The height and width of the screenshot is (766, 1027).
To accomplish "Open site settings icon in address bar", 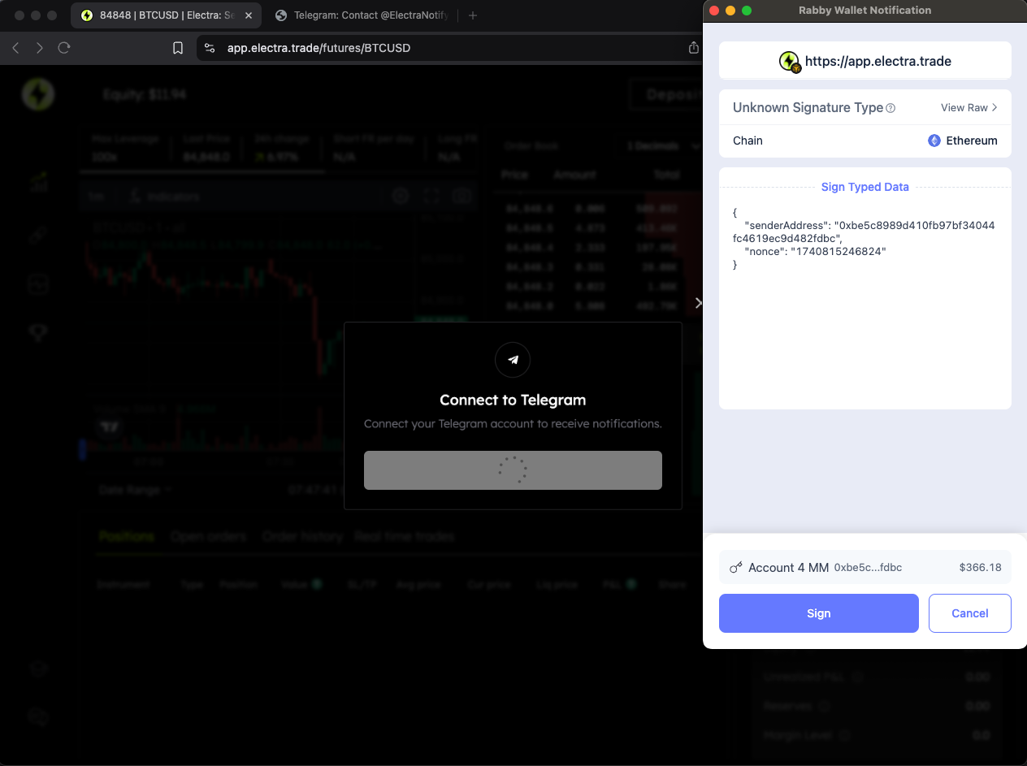I will coord(210,48).
